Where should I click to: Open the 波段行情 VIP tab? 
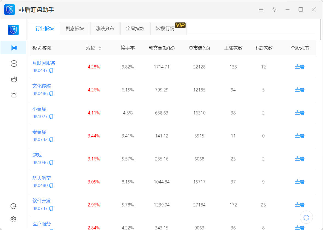pyautogui.click(x=165, y=28)
